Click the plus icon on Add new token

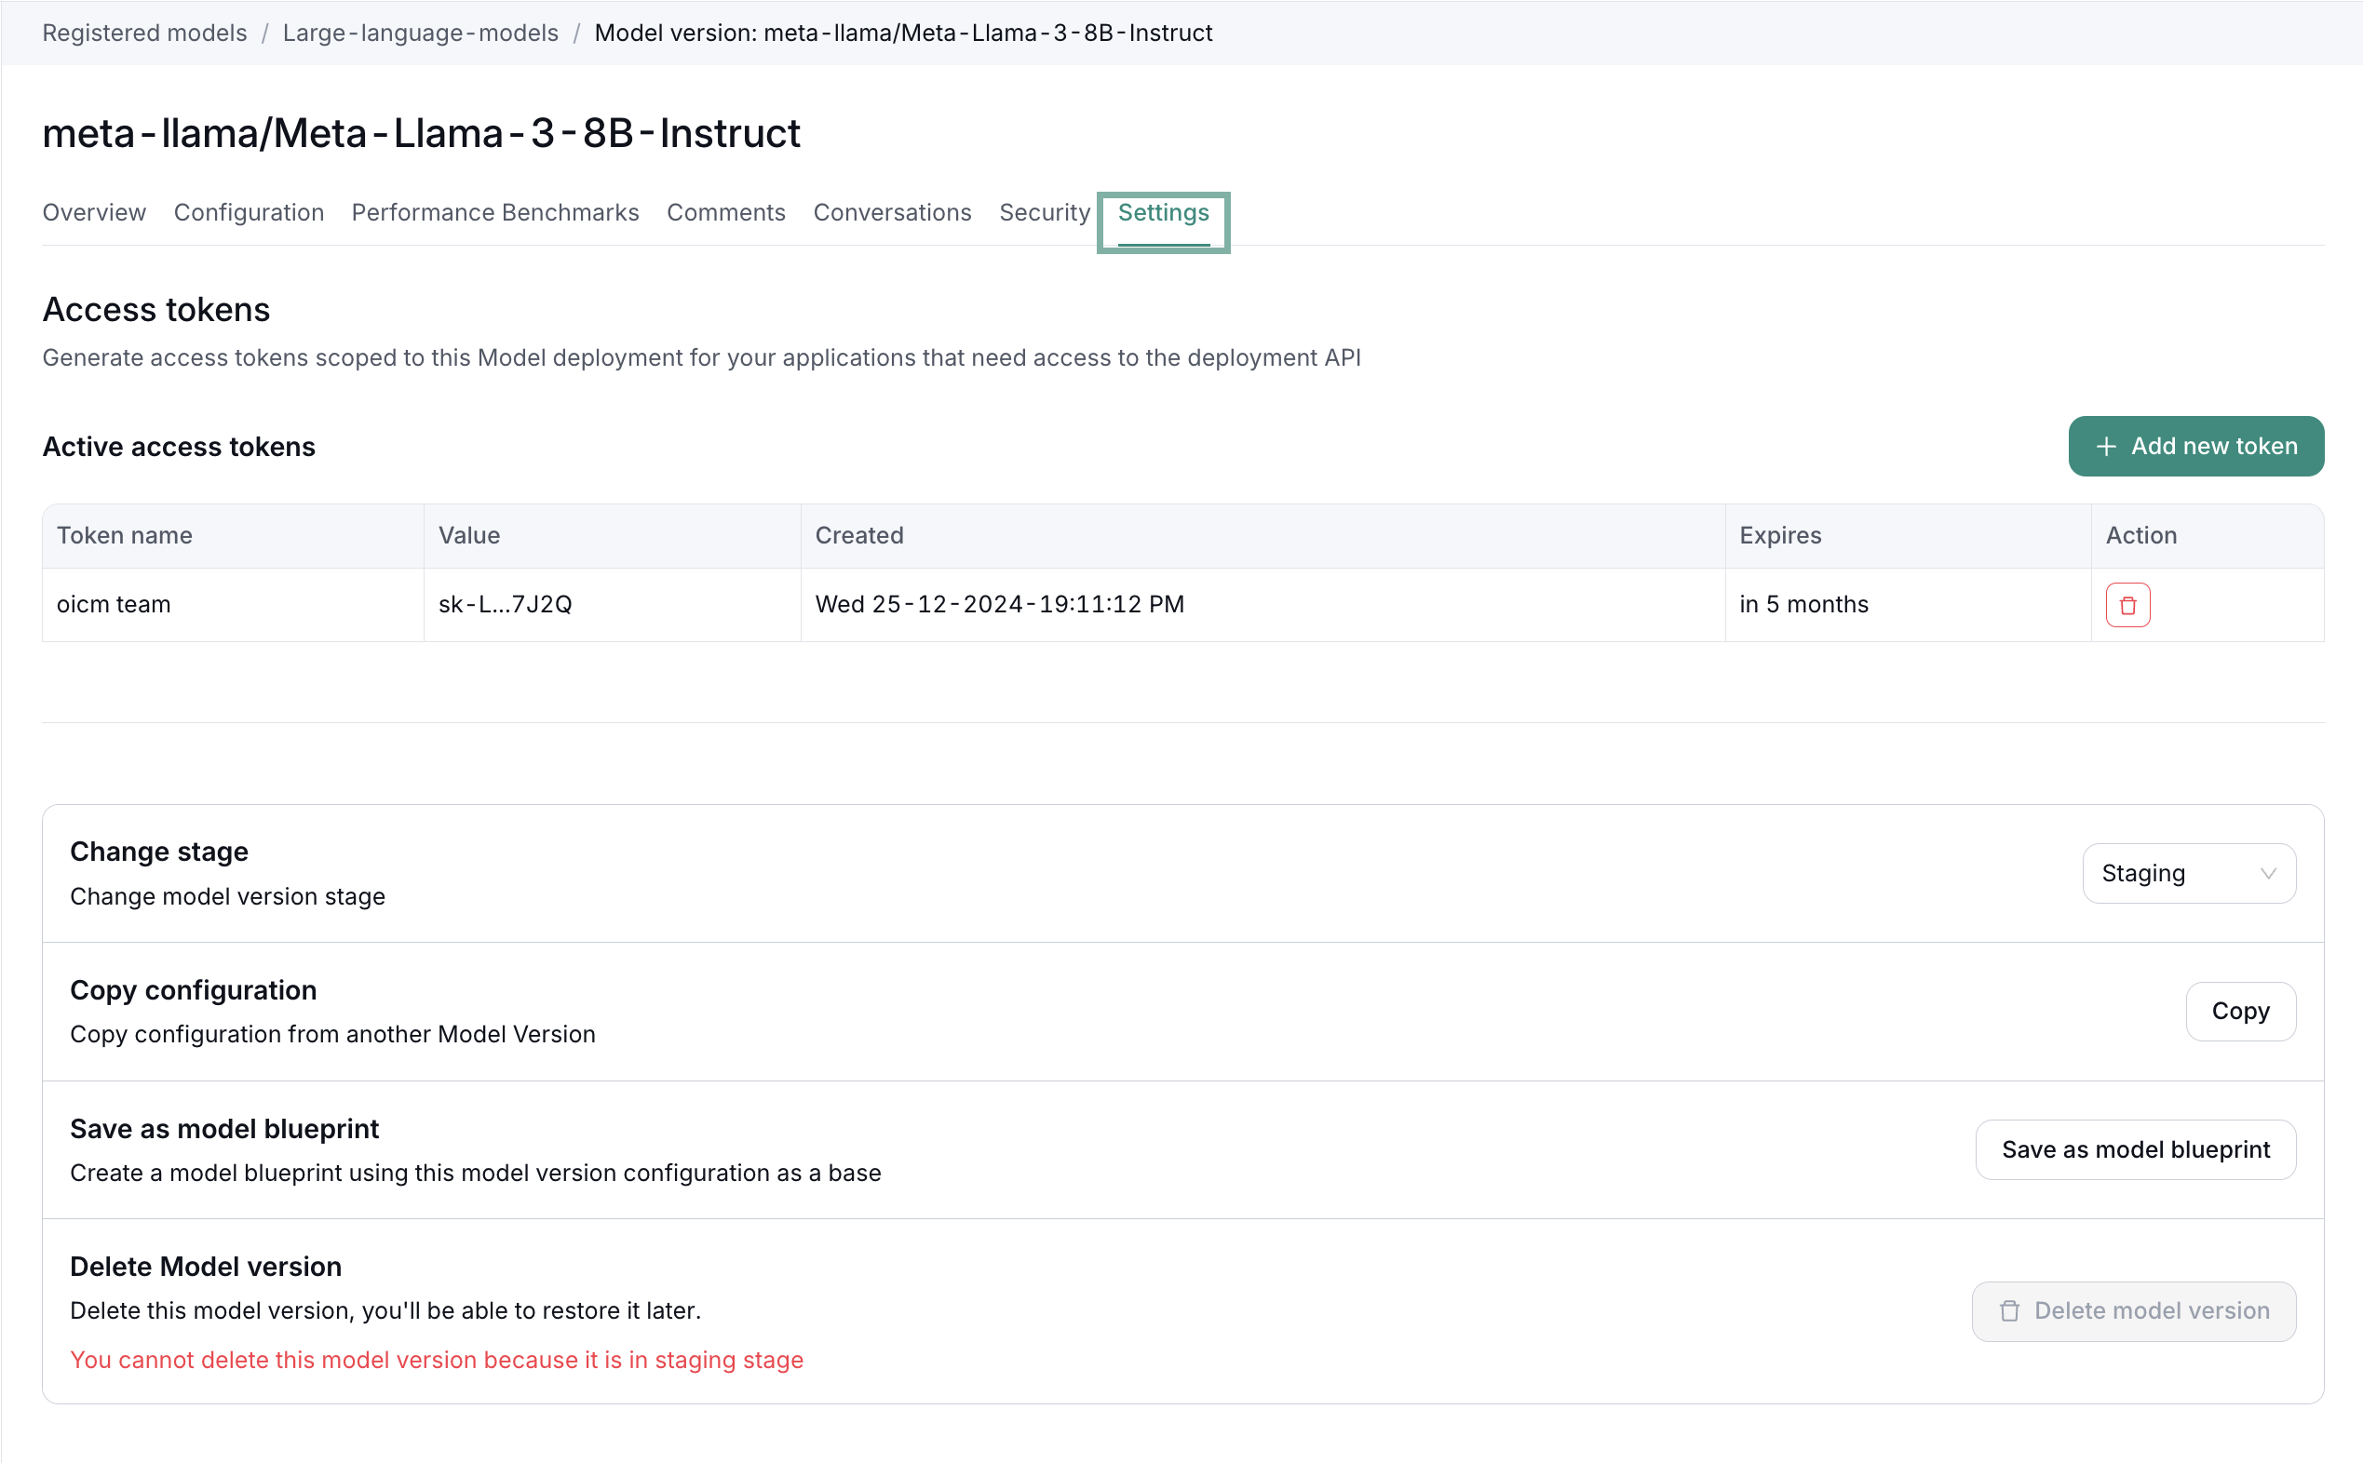tap(2106, 446)
